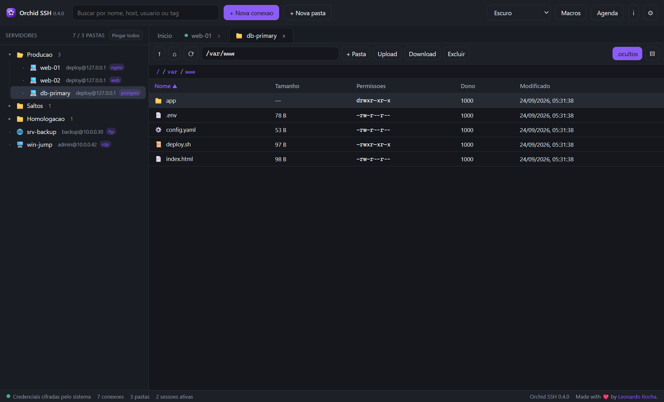This screenshot has height=402, width=664.
Task: Click the server search input field
Action: [146, 13]
